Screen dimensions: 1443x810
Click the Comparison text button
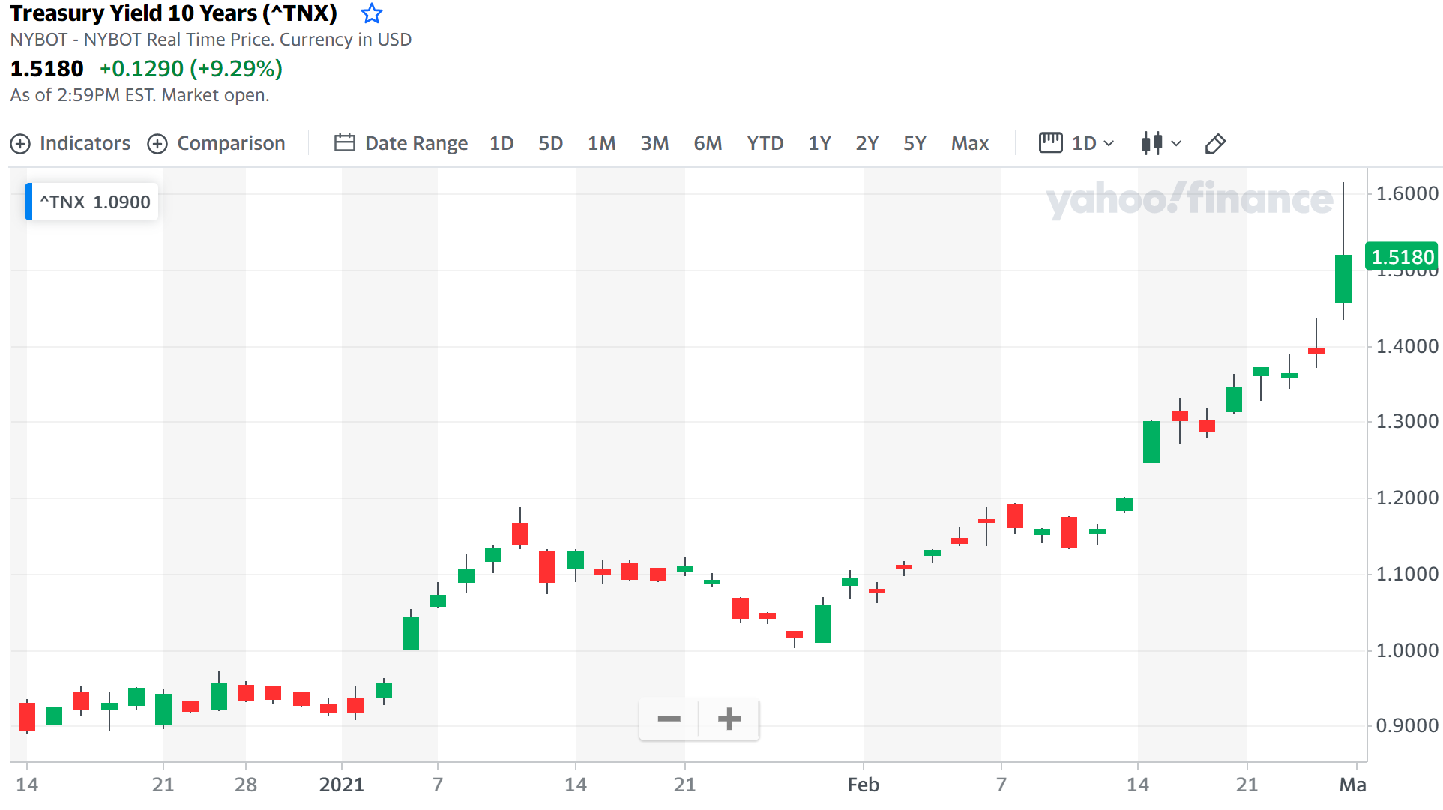click(231, 143)
